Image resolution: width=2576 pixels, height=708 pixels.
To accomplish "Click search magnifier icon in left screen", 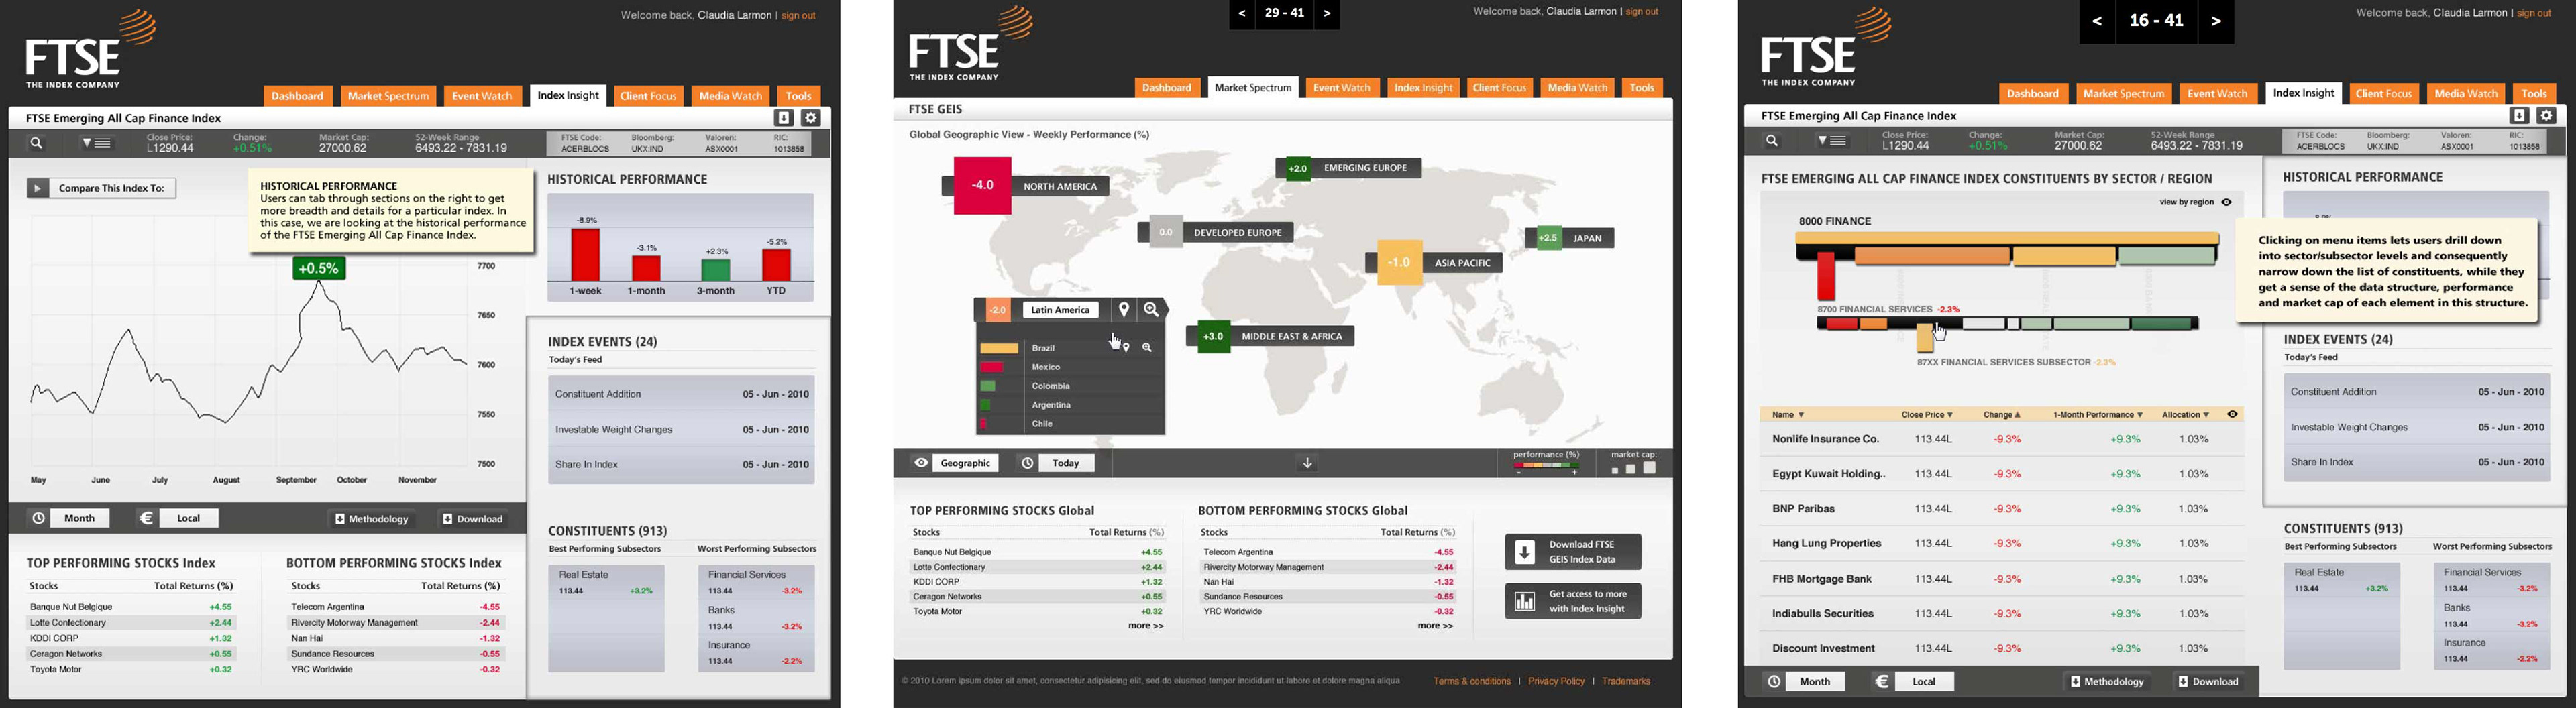I will click(x=37, y=143).
